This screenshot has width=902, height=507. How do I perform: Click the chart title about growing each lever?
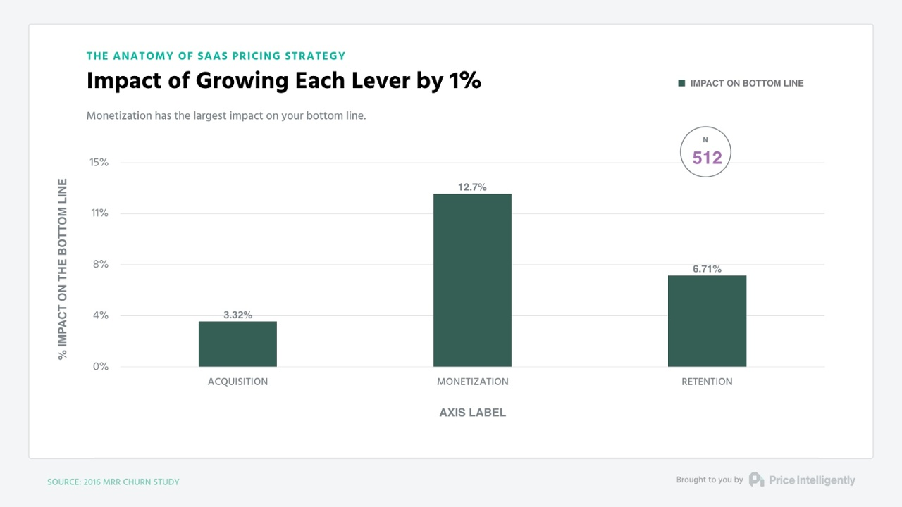coord(283,81)
